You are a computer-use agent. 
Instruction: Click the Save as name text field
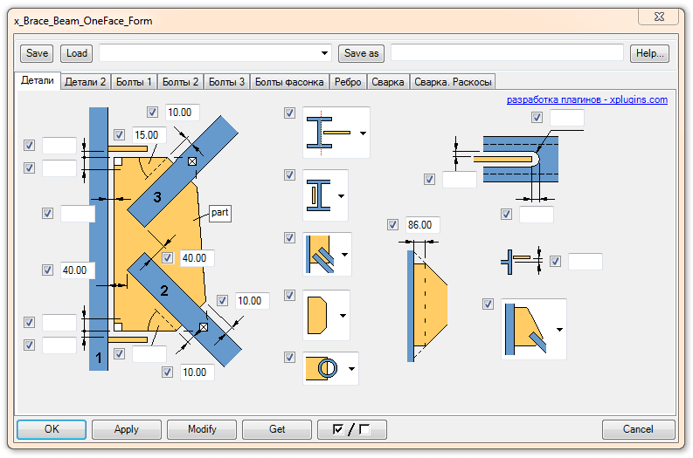[x=507, y=53]
